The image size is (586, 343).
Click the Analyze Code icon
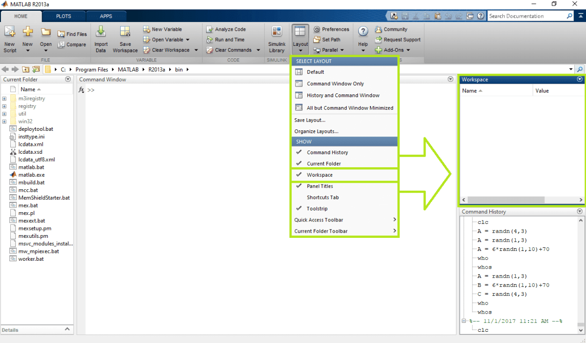pos(210,29)
